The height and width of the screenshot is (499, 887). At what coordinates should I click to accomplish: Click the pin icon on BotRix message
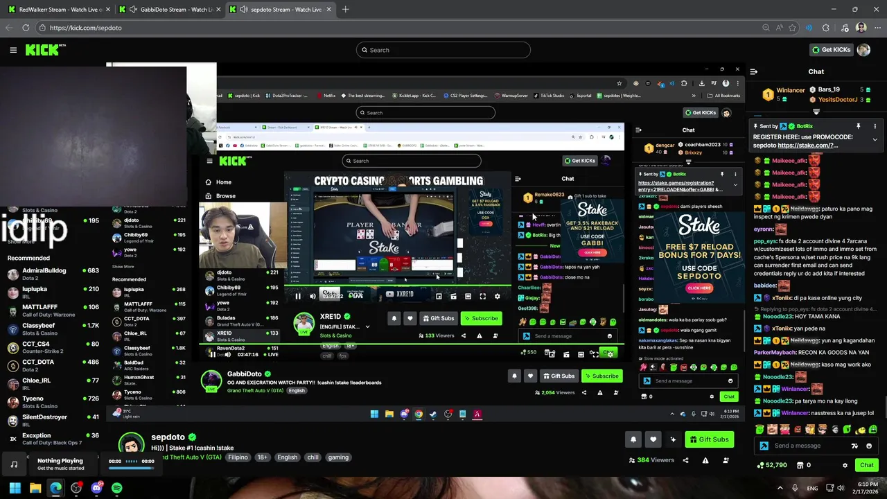[x=858, y=126]
